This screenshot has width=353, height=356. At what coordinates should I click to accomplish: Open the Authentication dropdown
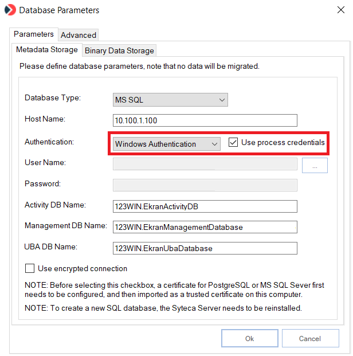166,144
